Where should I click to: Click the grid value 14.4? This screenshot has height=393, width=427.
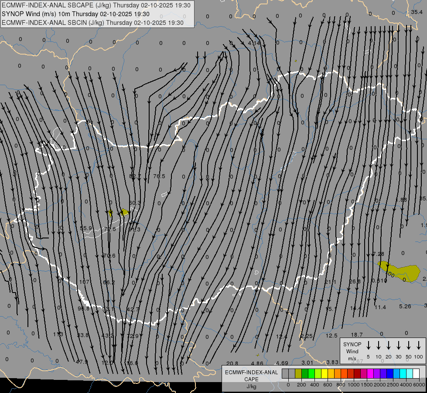coord(355,308)
